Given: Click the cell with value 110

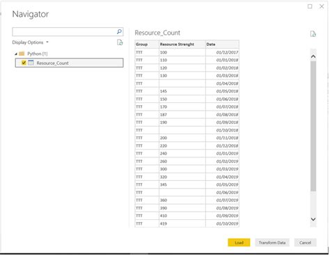Looking at the screenshot, I should (x=182, y=60).
